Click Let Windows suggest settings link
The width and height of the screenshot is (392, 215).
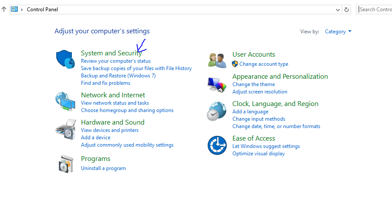click(x=266, y=146)
